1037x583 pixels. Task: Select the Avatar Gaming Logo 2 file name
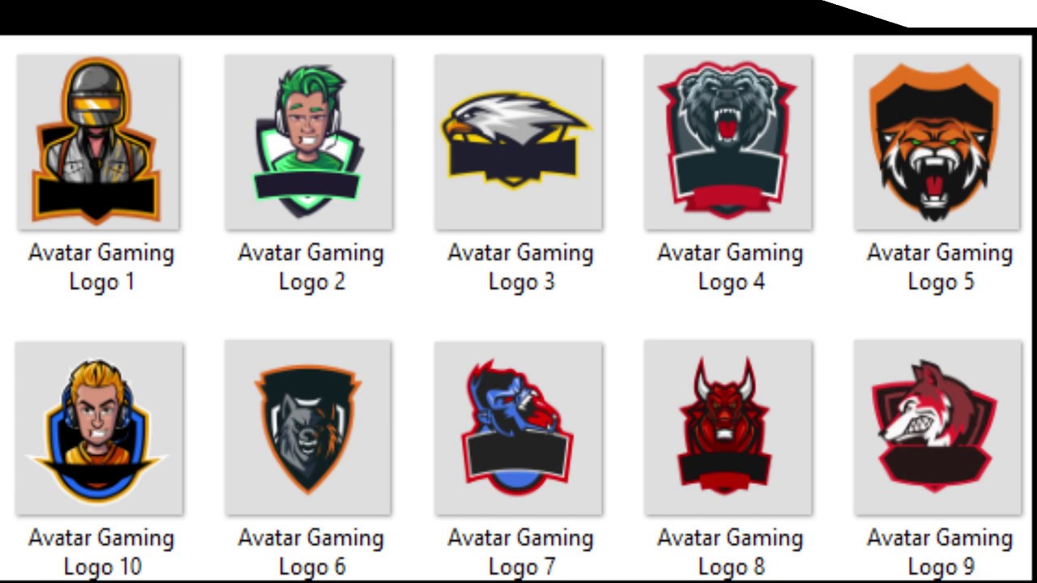pyautogui.click(x=311, y=267)
